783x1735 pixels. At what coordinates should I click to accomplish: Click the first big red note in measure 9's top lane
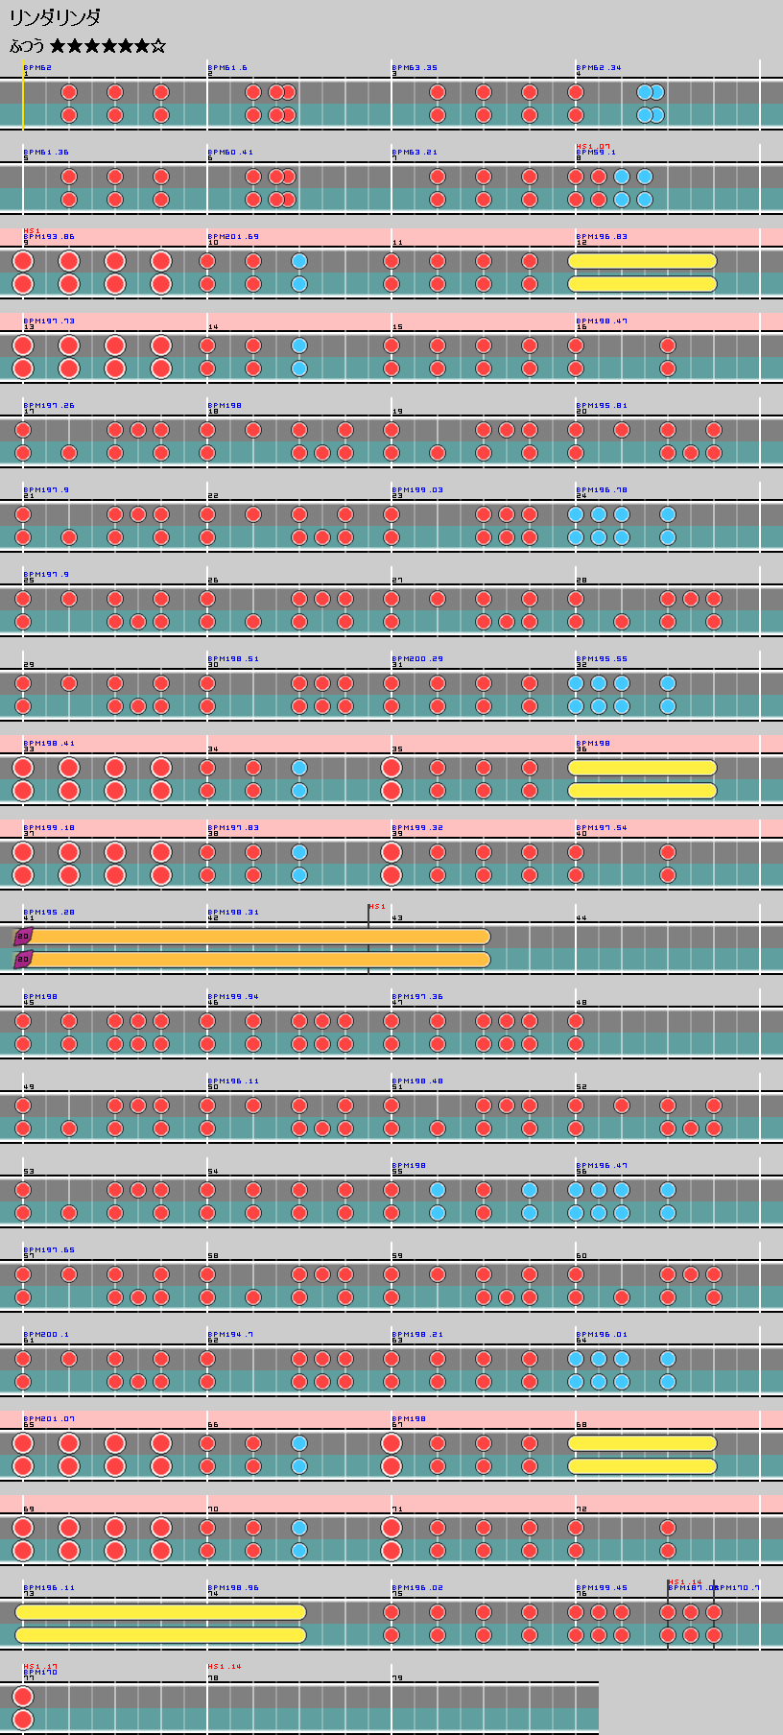click(23, 261)
